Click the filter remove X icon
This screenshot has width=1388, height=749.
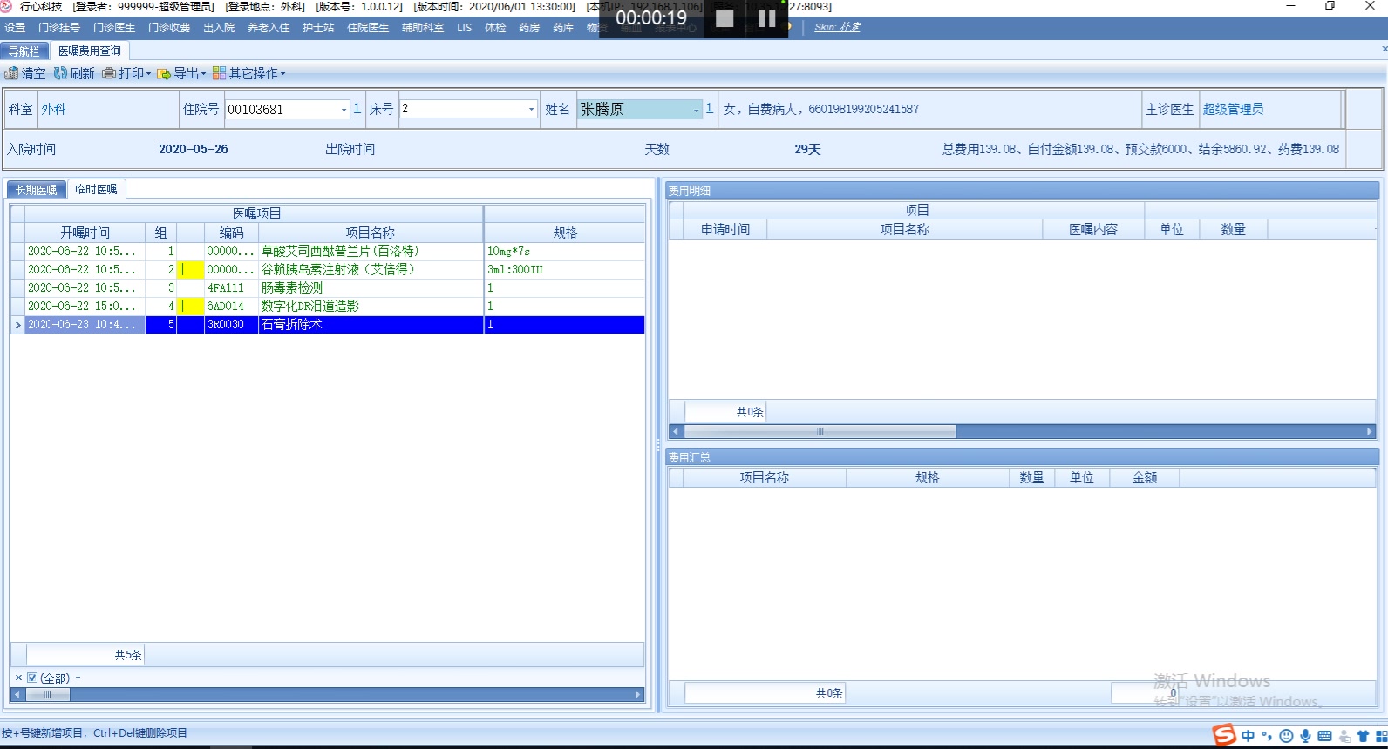18,678
